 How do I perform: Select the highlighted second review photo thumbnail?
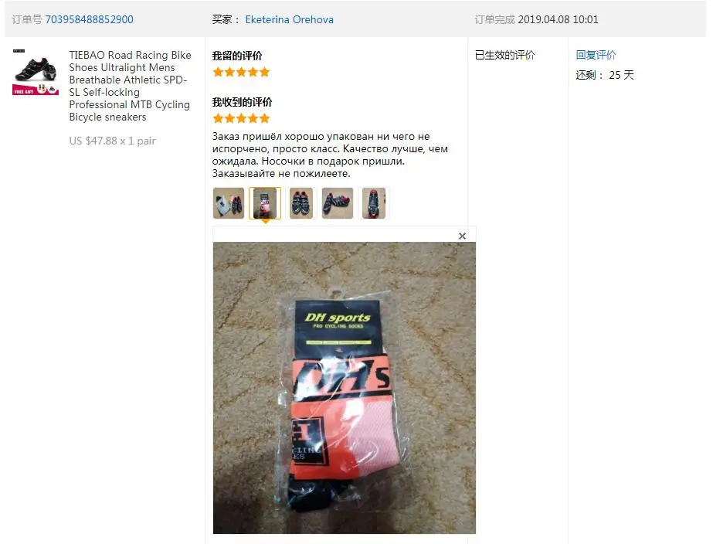265,203
